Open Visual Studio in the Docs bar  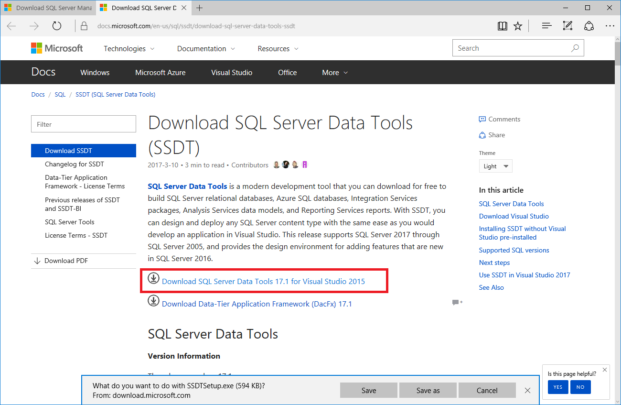[232, 72]
